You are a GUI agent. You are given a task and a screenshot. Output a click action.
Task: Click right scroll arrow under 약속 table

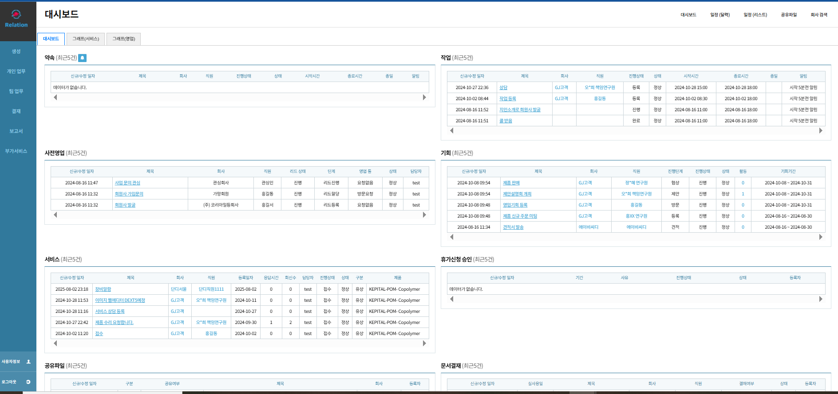(424, 98)
